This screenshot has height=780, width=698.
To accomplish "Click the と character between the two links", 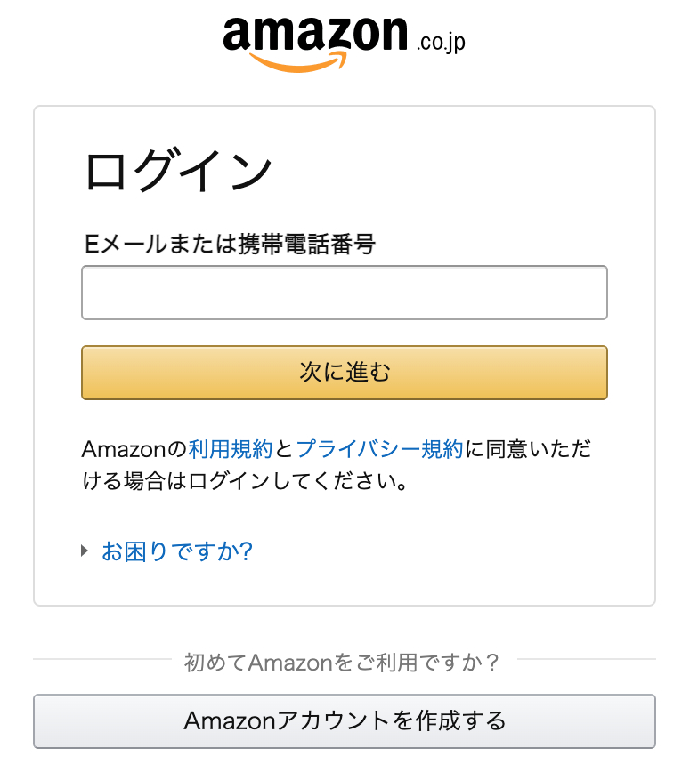I will point(284,448).
